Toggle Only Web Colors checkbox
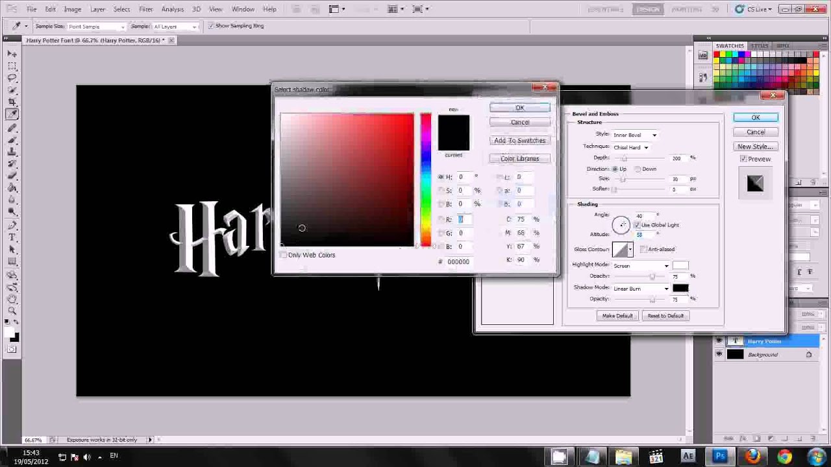This screenshot has height=467, width=831. [x=284, y=255]
